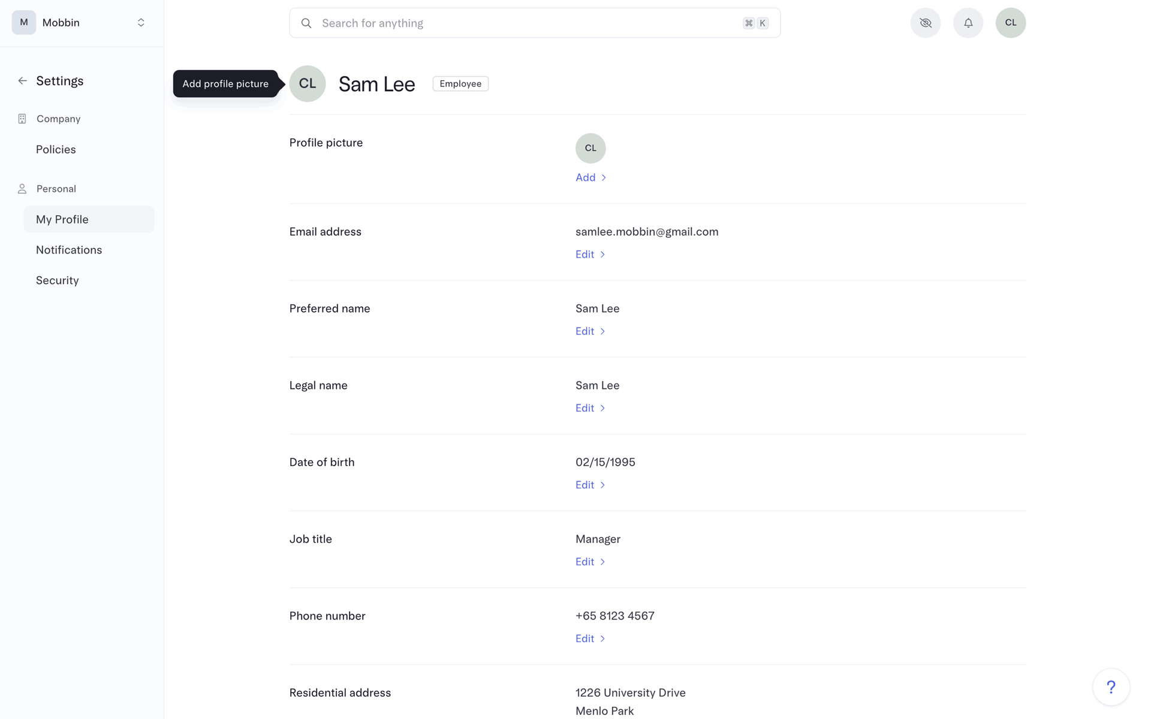Image resolution: width=1151 pixels, height=719 pixels.
Task: Select My Profile in sidebar
Action: (x=89, y=219)
